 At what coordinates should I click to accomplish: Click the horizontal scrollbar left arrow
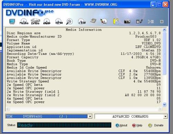(8, 109)
